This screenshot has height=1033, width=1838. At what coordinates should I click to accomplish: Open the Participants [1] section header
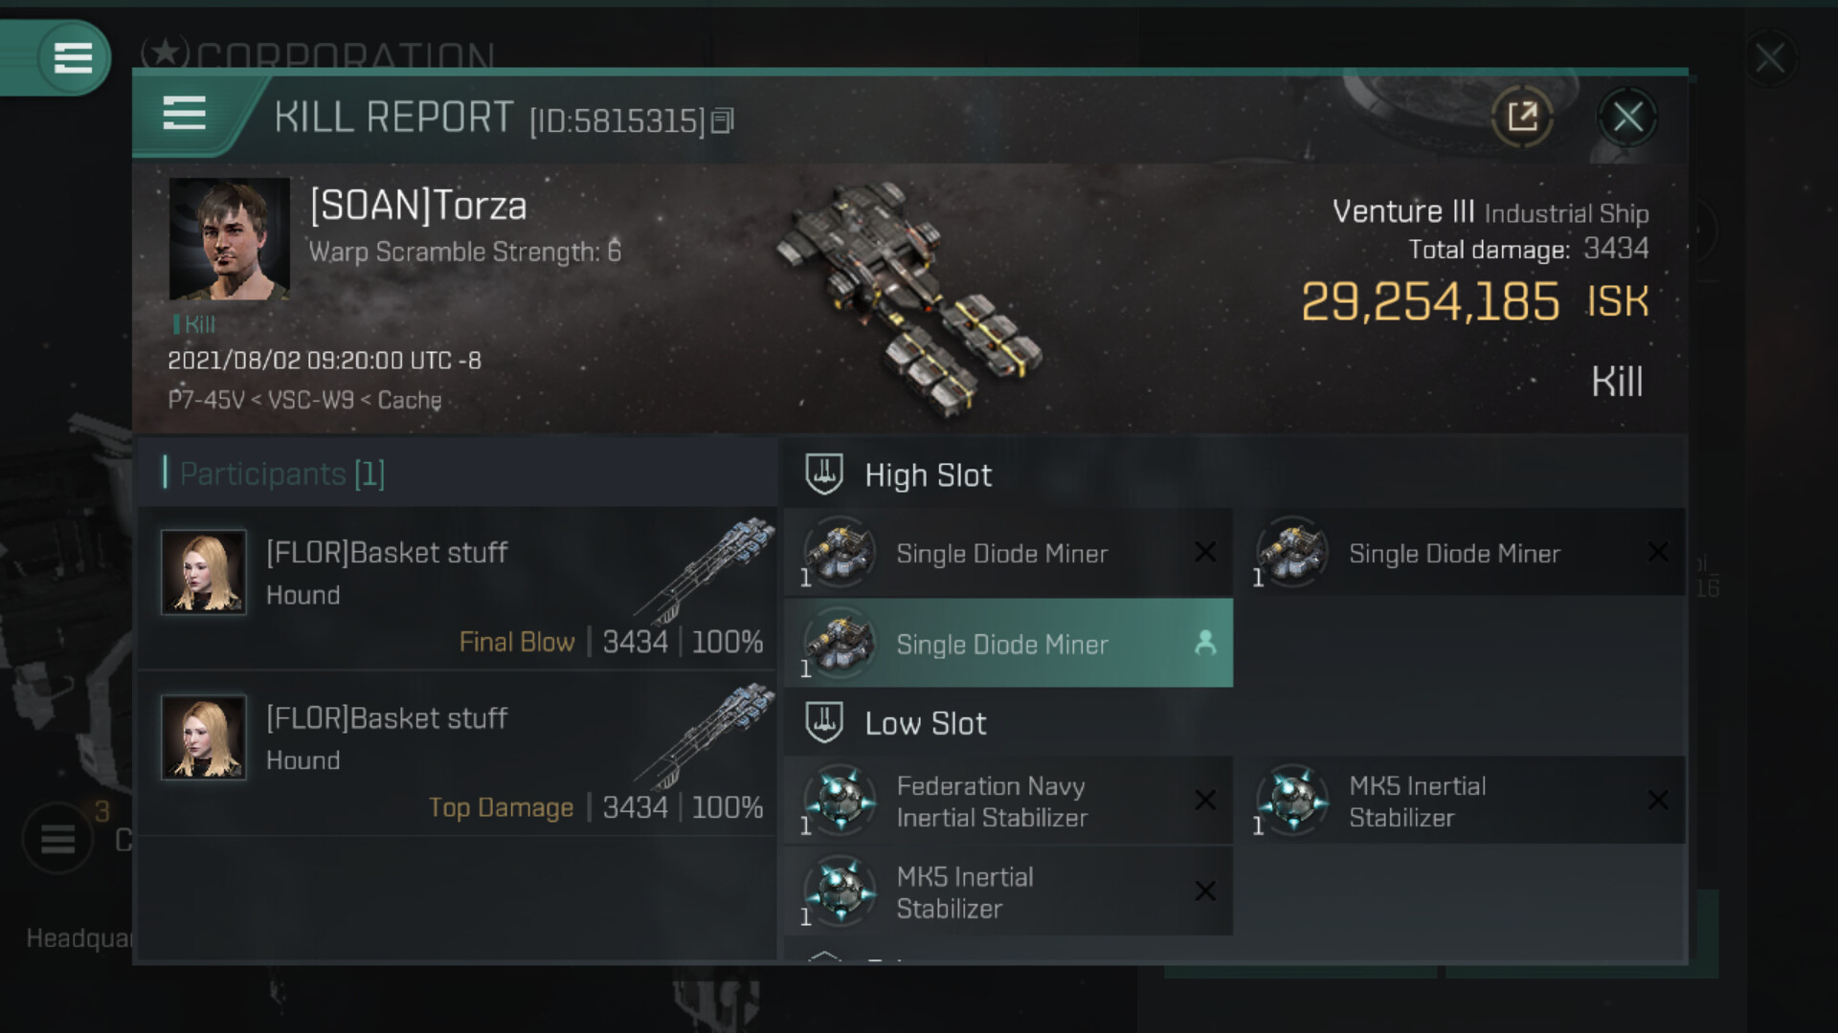(282, 473)
